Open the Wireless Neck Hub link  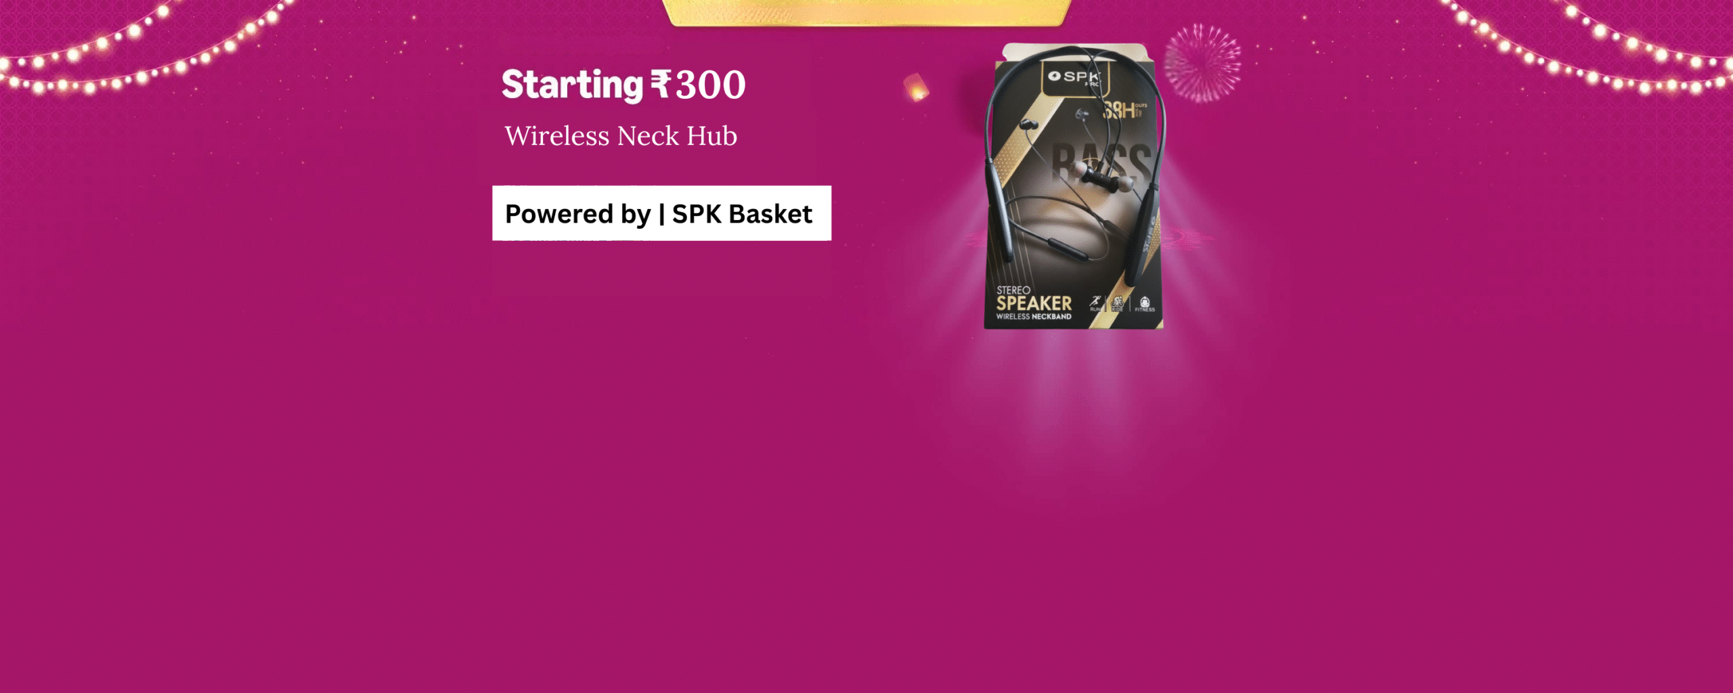pyautogui.click(x=621, y=136)
